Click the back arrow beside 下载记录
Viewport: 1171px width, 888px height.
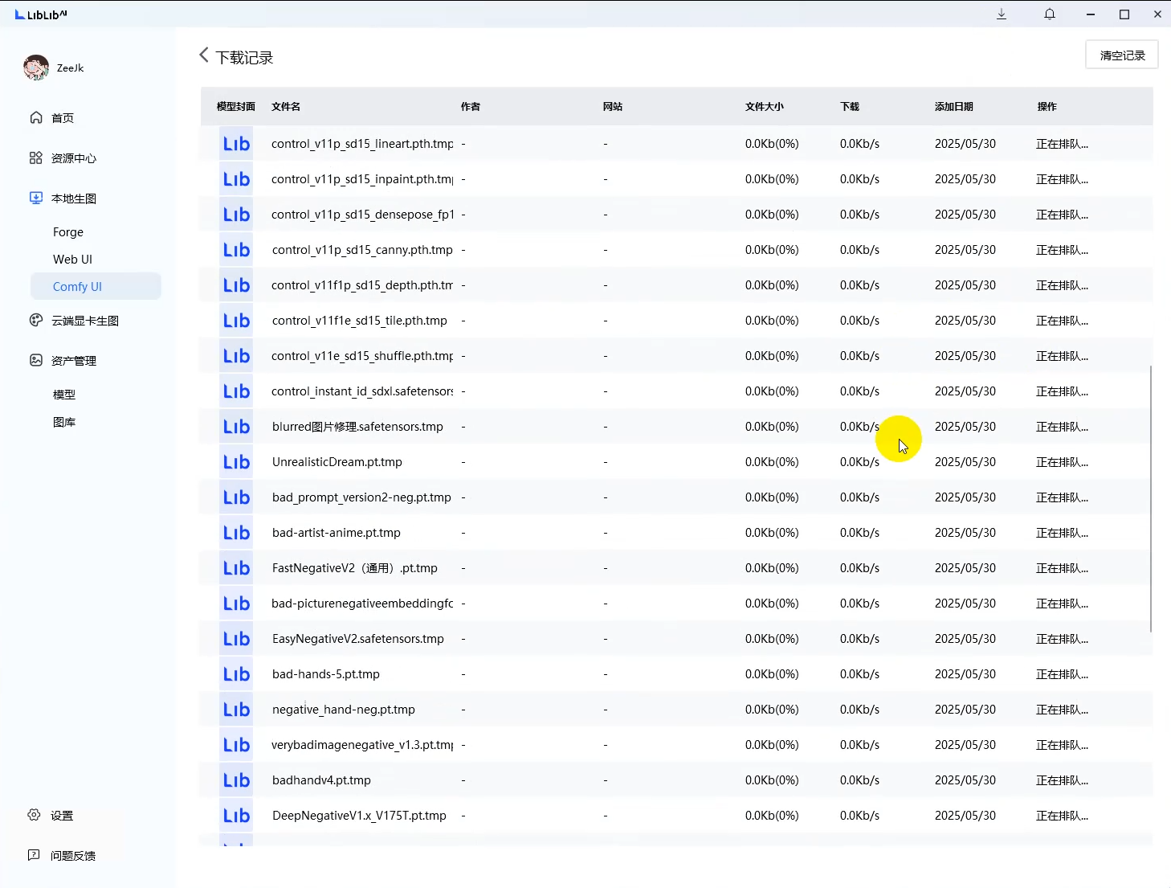pyautogui.click(x=204, y=55)
